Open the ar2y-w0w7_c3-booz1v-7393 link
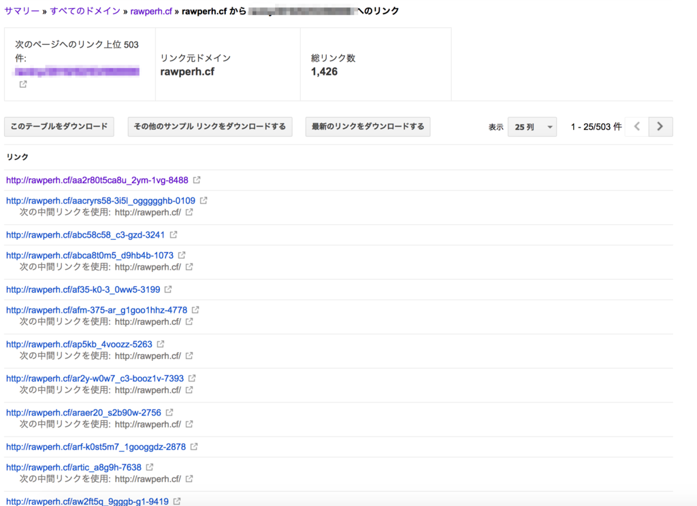 point(95,378)
